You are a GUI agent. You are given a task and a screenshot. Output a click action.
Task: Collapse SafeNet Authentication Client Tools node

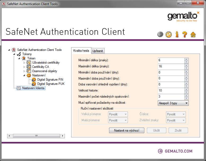pos(9,50)
